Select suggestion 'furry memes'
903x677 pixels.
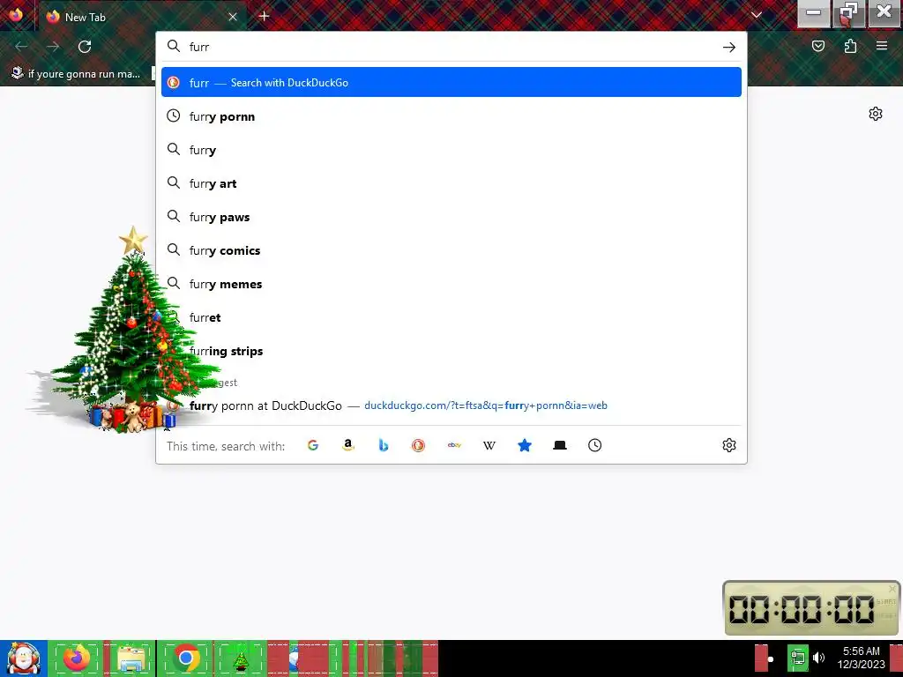click(451, 284)
